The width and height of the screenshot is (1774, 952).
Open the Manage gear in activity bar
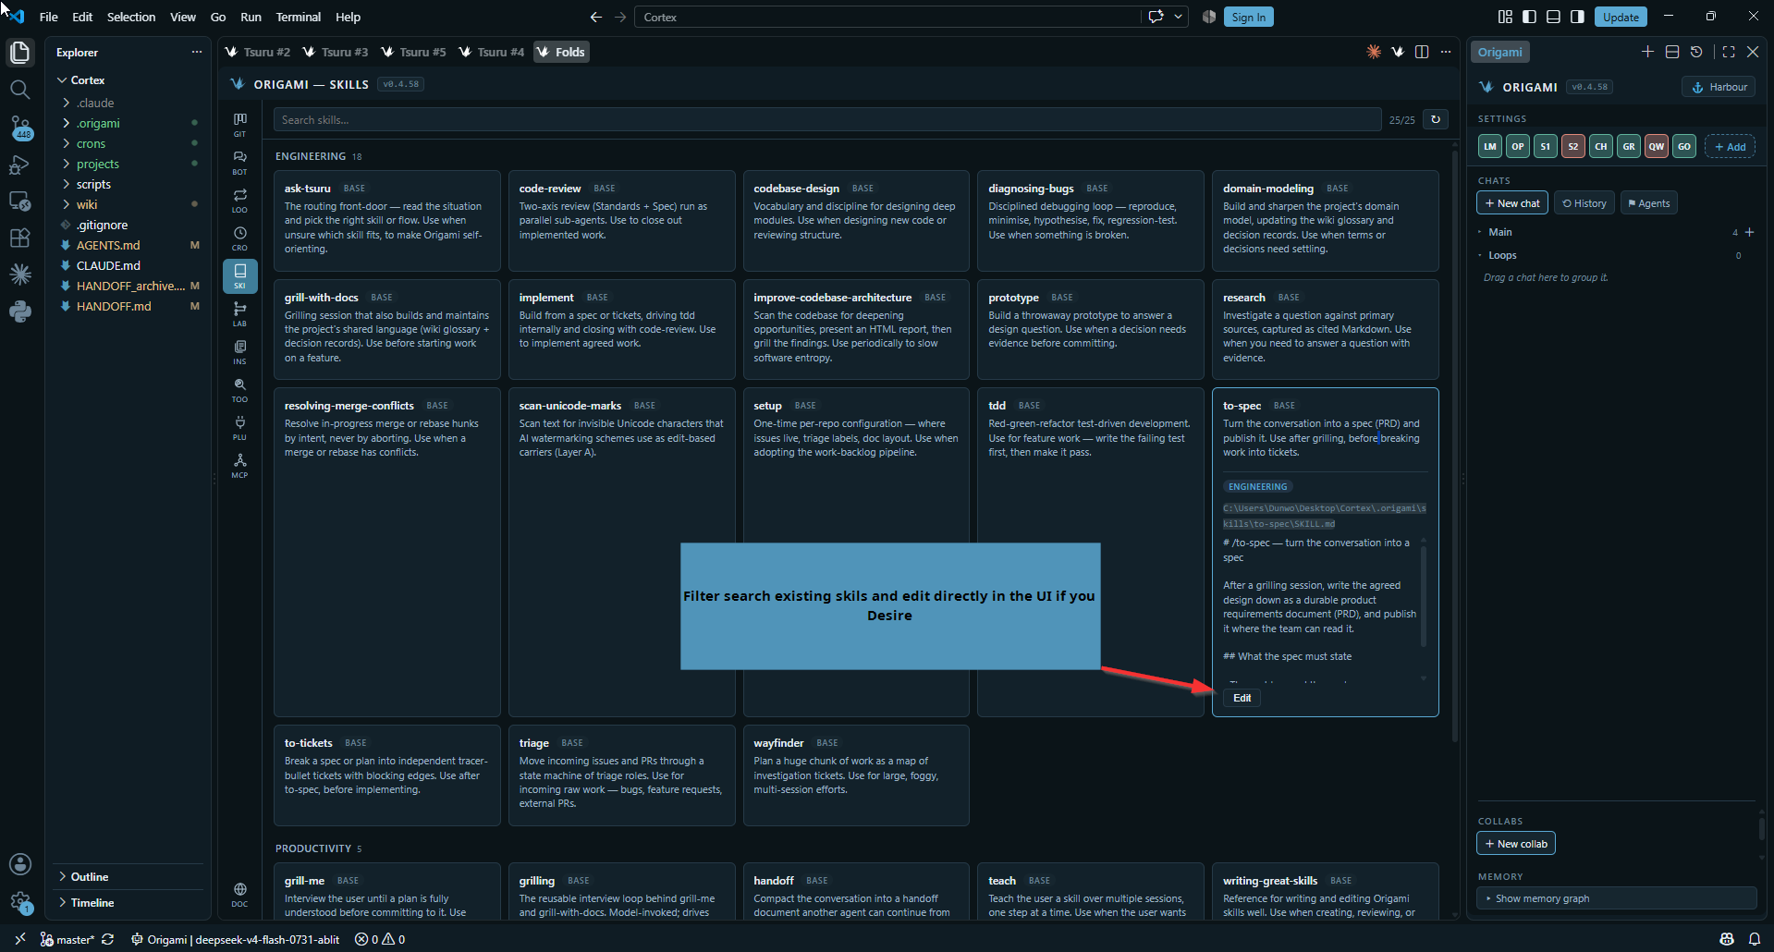click(20, 901)
